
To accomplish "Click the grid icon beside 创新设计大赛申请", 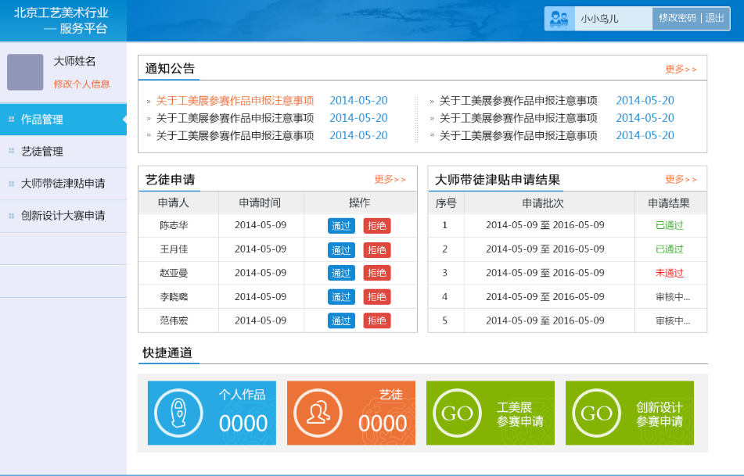I will [x=11, y=216].
